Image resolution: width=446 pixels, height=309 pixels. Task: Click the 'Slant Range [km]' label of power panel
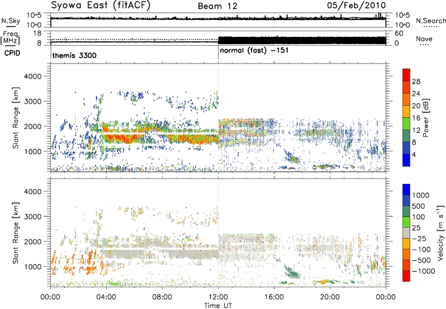coord(16,118)
